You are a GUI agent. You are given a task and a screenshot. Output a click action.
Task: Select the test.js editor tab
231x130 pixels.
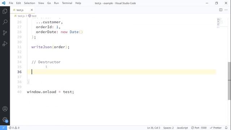coord(22,10)
